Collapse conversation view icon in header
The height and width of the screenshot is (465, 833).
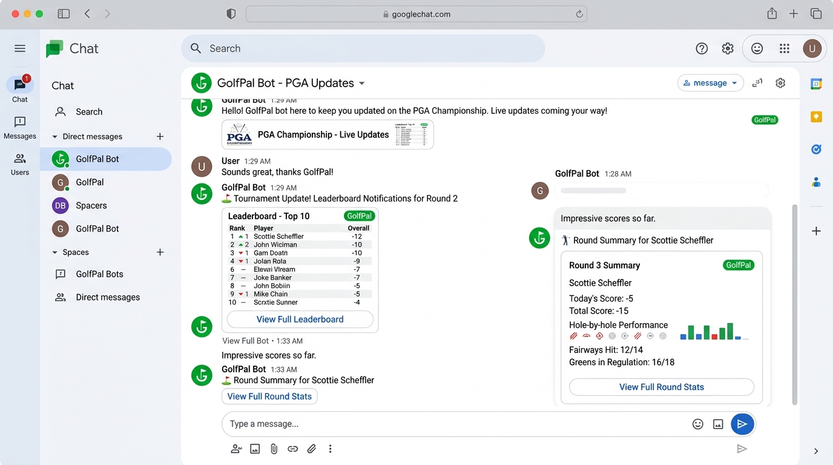[757, 83]
